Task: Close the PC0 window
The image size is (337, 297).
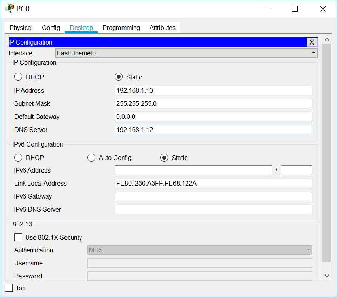Action: tap(323, 9)
